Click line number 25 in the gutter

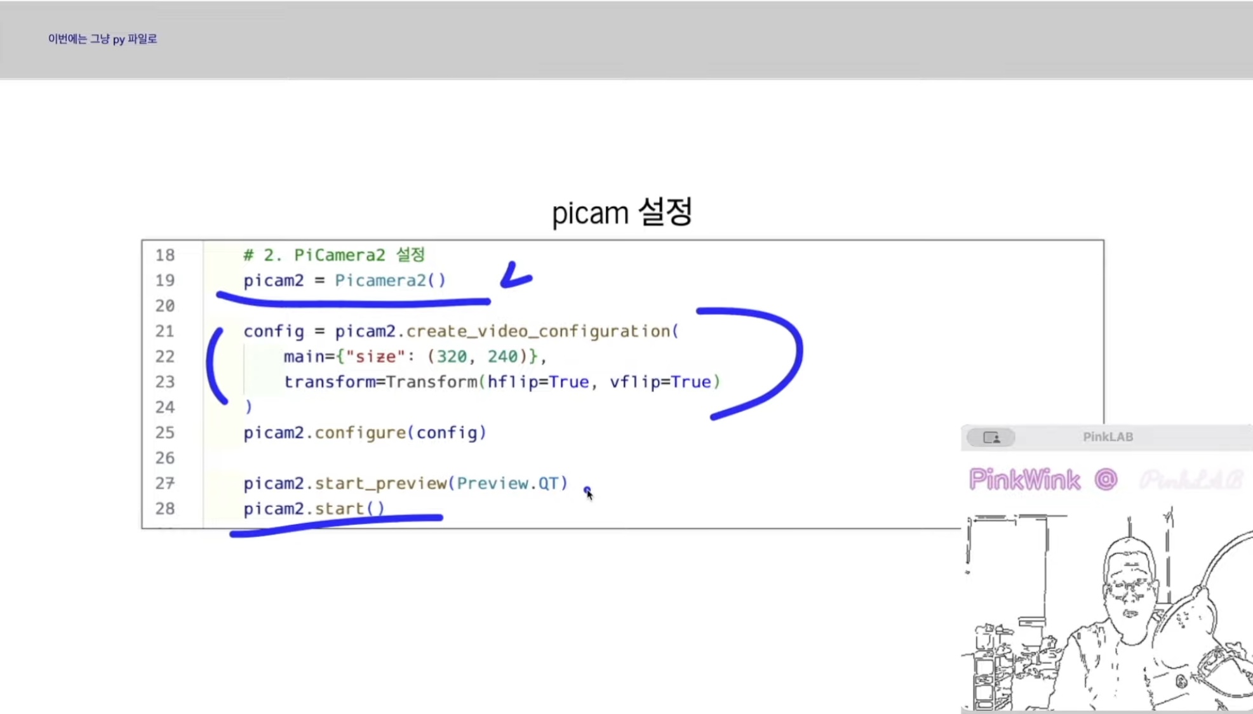pyautogui.click(x=165, y=433)
